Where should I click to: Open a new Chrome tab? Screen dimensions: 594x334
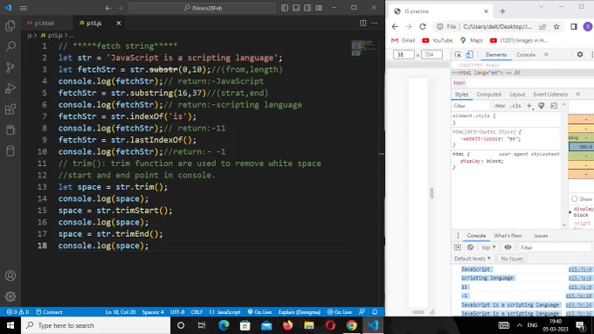point(502,11)
